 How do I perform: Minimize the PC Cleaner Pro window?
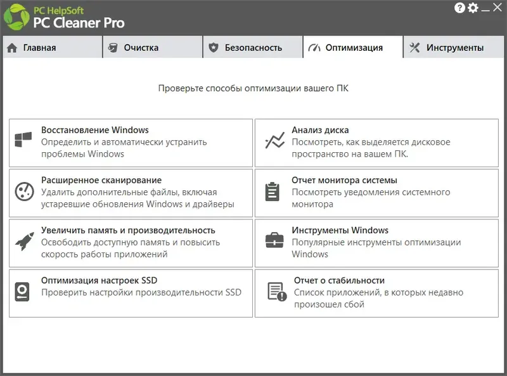pos(485,8)
